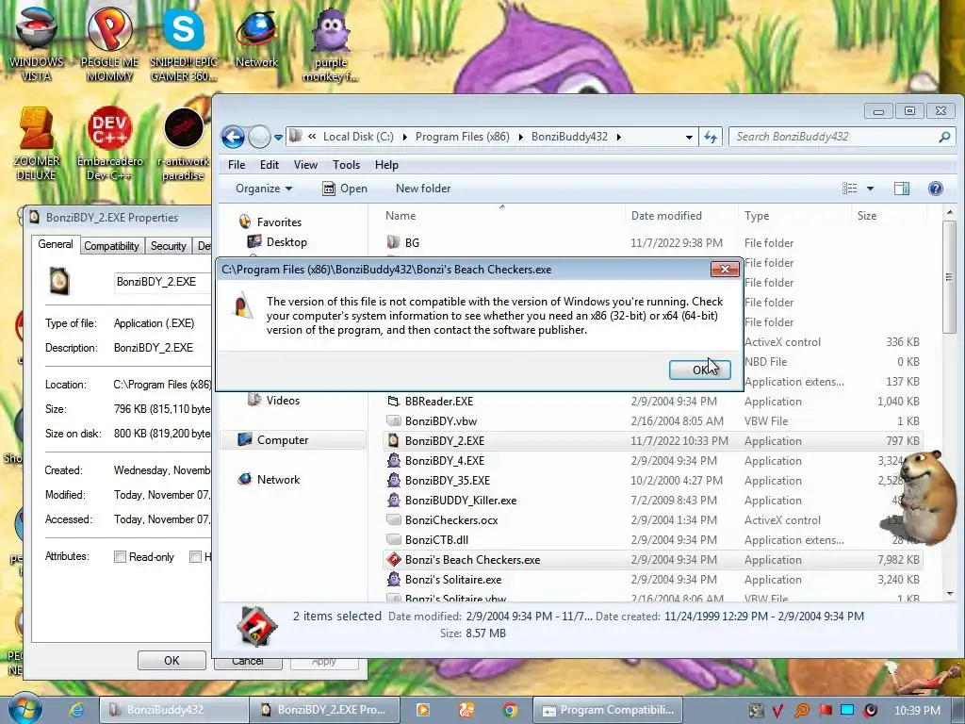Viewport: 965px width, 724px height.
Task: Click the Explorer Back arrow button
Action: 234,137
